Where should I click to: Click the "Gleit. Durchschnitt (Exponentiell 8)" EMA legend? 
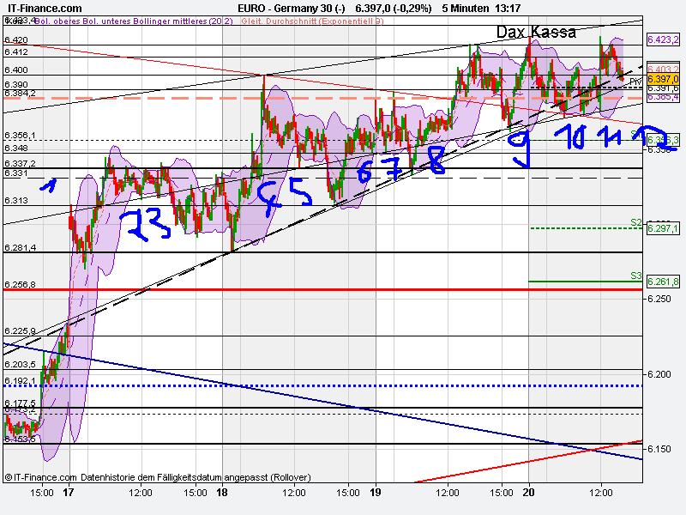pos(313,23)
